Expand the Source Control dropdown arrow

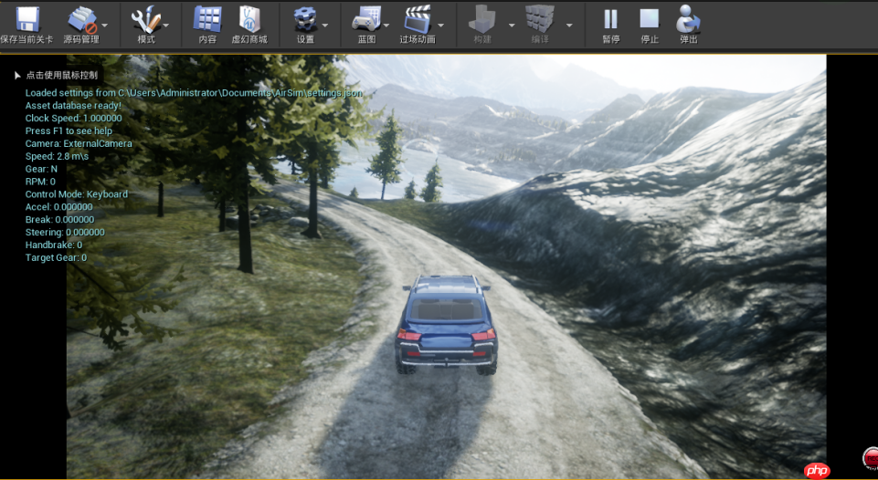[105, 26]
